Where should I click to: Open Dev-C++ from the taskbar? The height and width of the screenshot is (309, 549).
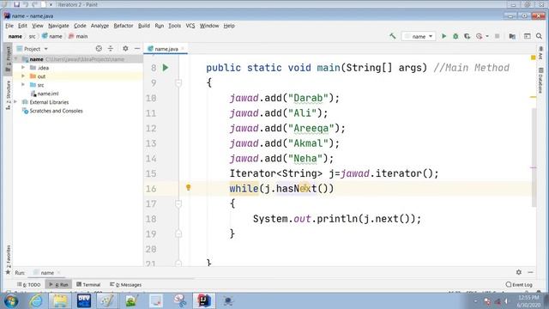(84, 300)
